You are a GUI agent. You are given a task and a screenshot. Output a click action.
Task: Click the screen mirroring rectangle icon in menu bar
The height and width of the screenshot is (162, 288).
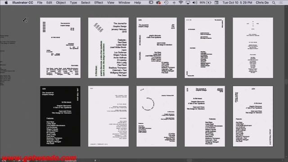tap(151, 3)
